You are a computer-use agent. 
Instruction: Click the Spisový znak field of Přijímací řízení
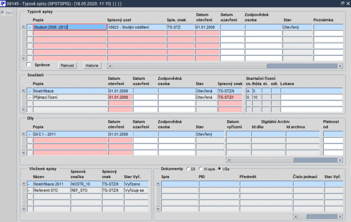[x=230, y=97]
